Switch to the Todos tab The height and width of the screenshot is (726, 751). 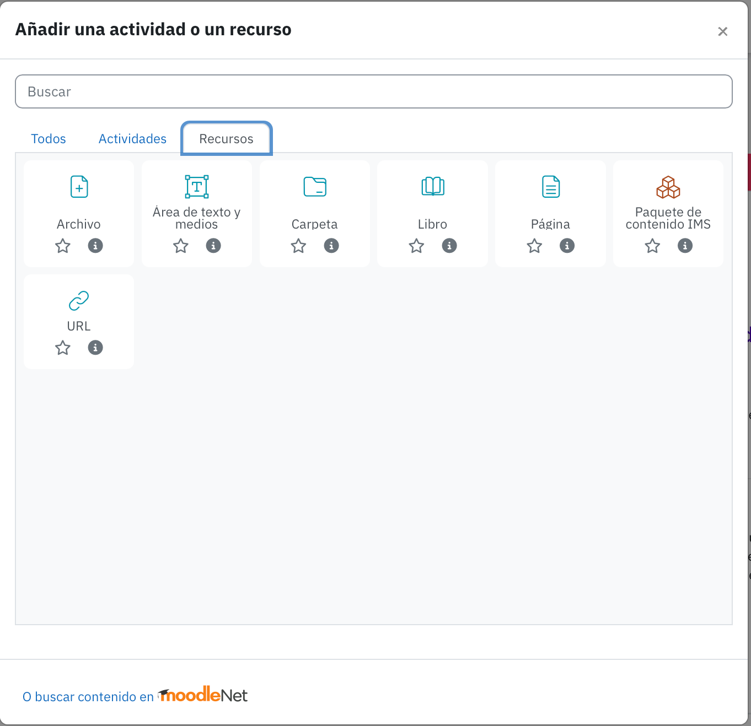click(49, 139)
